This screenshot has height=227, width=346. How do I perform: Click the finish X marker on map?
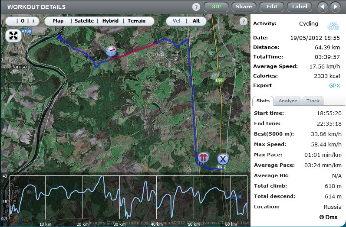click(x=223, y=159)
